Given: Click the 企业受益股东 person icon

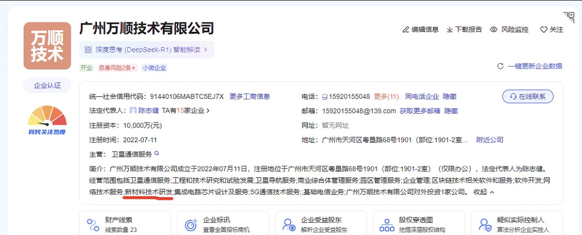Looking at the screenshot, I should tap(289, 225).
